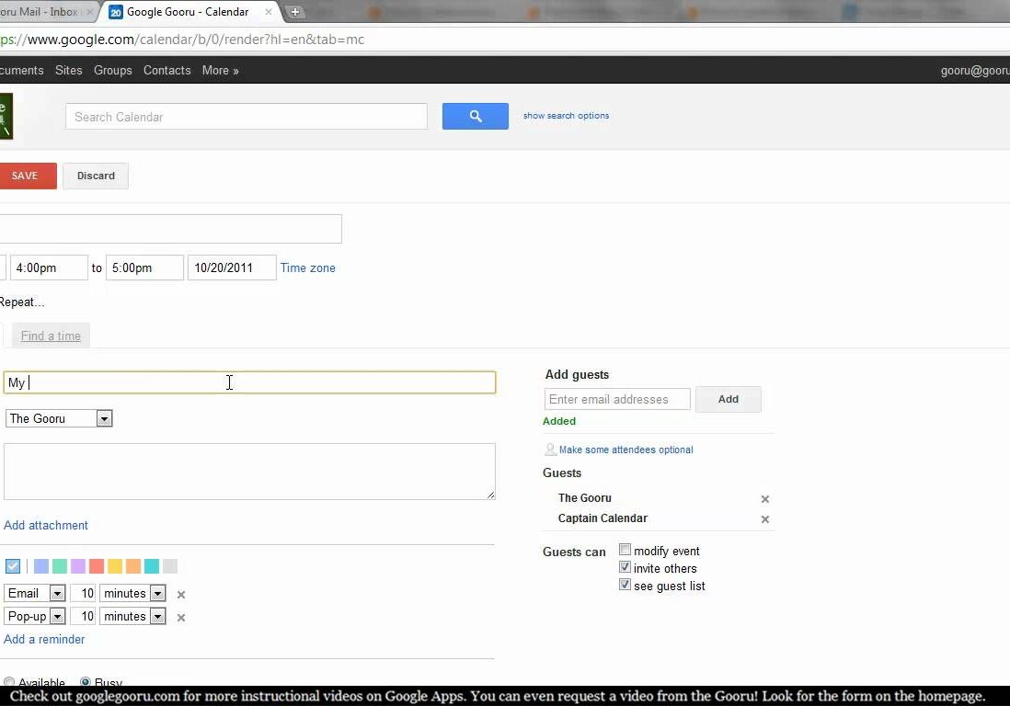Click the calendar favicon on the browser tab
Image resolution: width=1010 pixels, height=706 pixels.
[115, 12]
